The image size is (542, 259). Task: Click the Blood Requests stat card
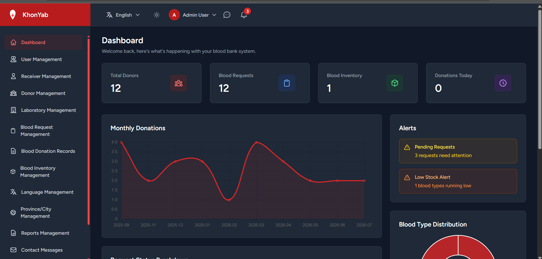point(260,83)
